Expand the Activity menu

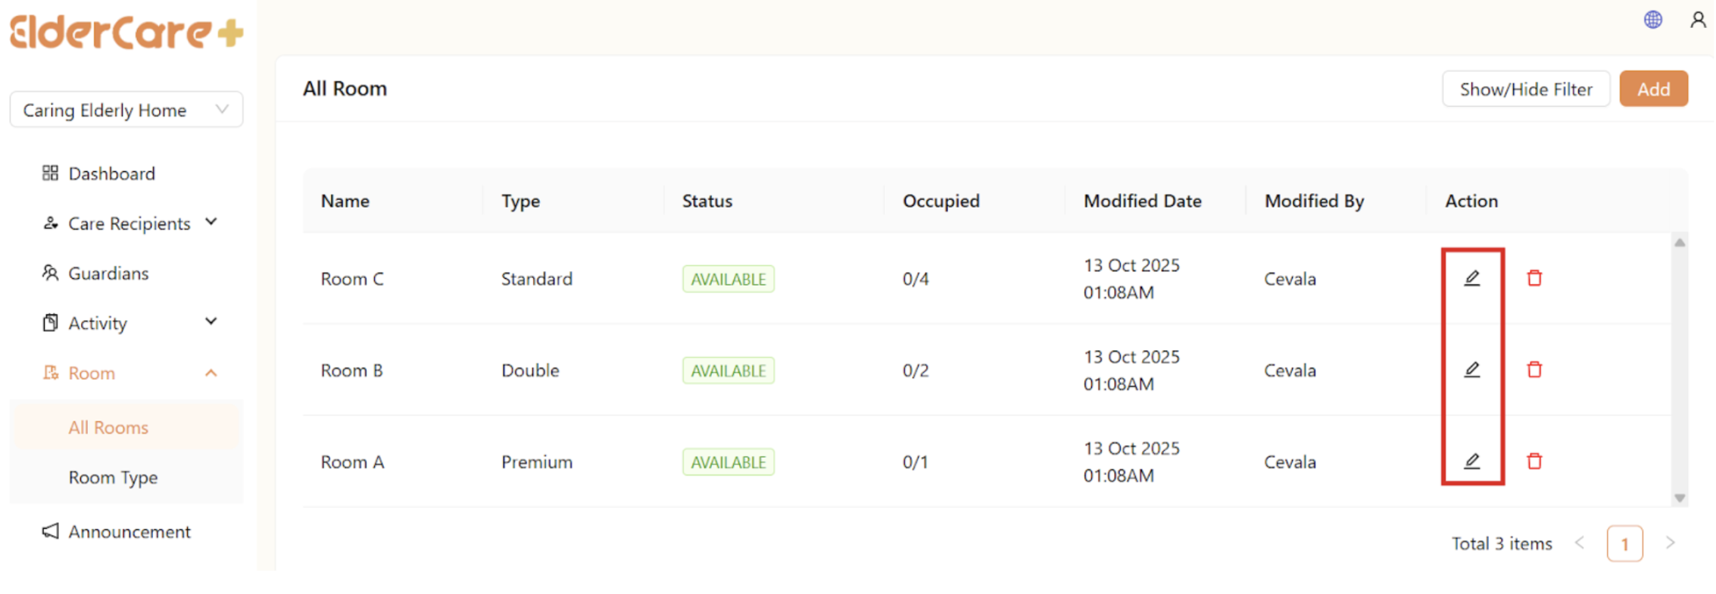click(x=129, y=323)
